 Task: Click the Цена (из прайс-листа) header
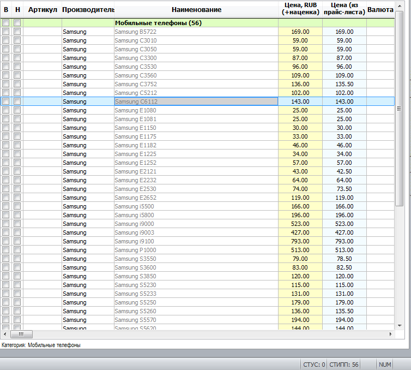coord(344,9)
